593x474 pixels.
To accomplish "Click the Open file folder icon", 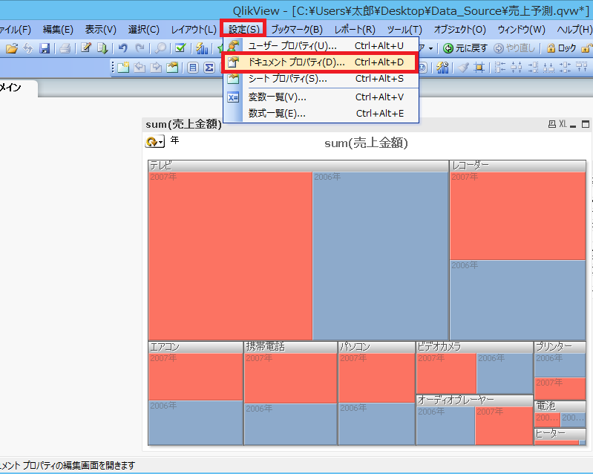I will tap(12, 48).
